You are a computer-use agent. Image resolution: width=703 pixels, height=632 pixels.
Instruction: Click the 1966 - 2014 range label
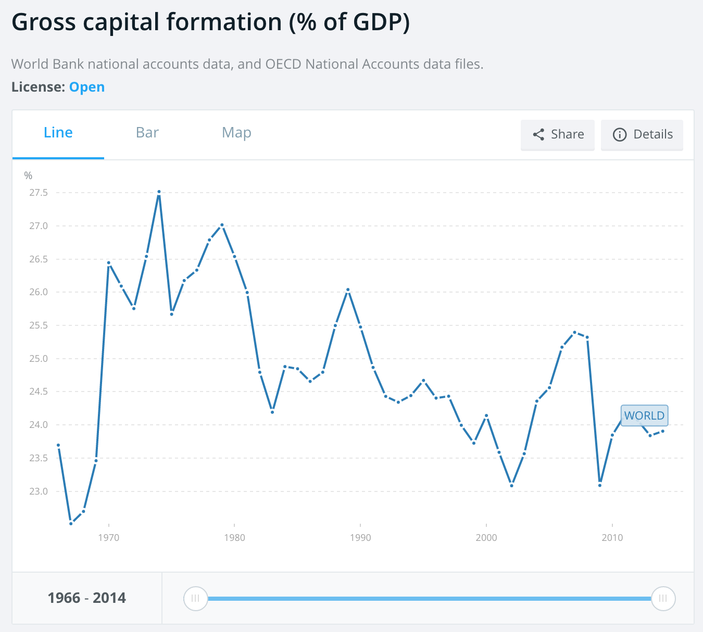click(87, 598)
